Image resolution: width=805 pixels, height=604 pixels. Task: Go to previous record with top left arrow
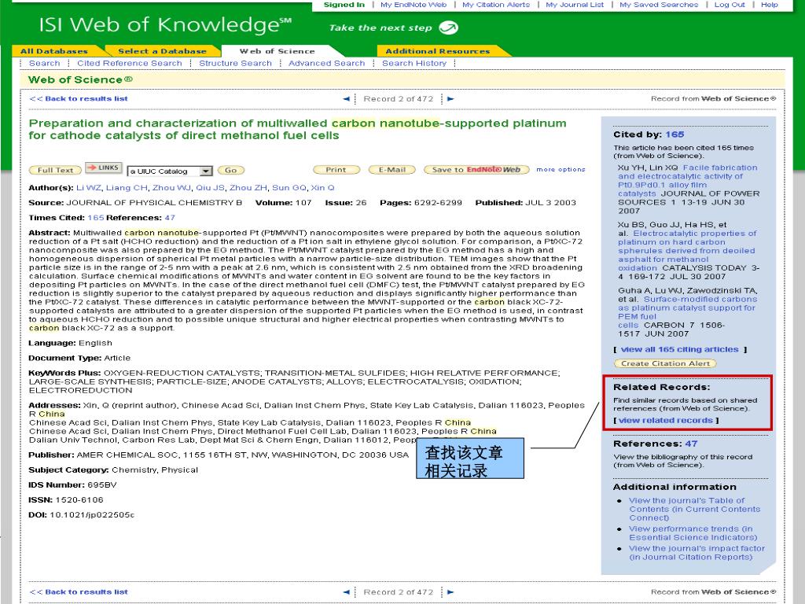pyautogui.click(x=347, y=98)
